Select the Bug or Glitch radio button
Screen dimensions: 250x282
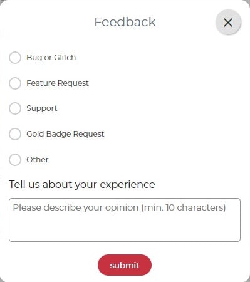15,58
